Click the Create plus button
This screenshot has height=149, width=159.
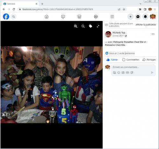click(x=130, y=17)
